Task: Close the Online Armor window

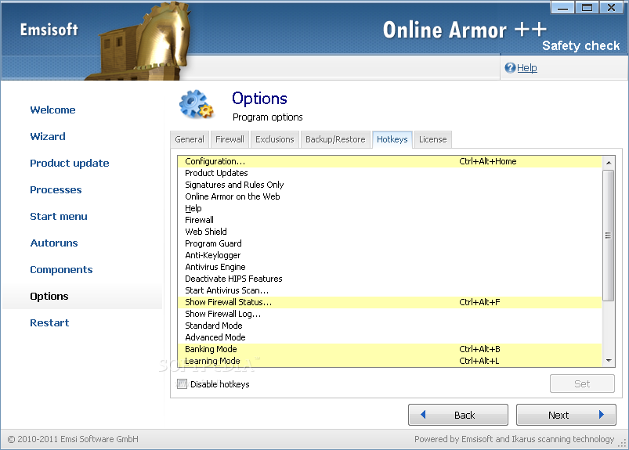Action: 611,8
